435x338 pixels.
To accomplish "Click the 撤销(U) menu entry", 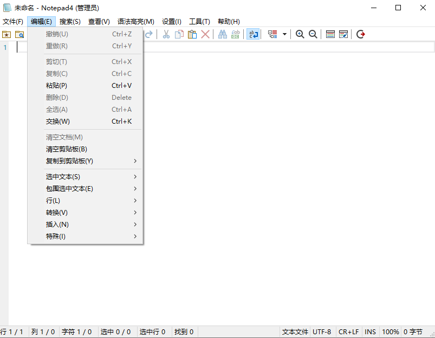I will click(x=86, y=34).
